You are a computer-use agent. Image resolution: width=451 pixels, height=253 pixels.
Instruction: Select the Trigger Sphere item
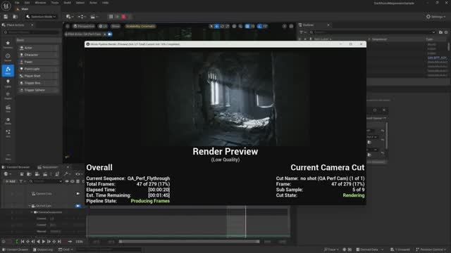click(38, 90)
